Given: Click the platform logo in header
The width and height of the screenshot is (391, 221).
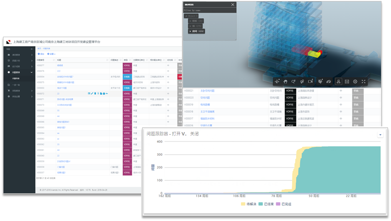Looking at the screenshot, I should point(9,42).
